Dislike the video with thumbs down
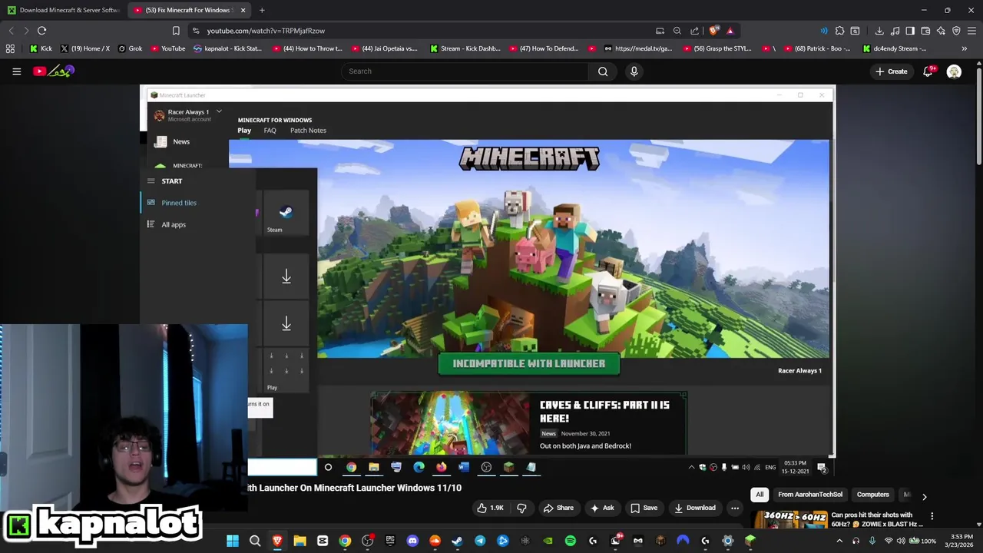983x553 pixels. (x=521, y=508)
